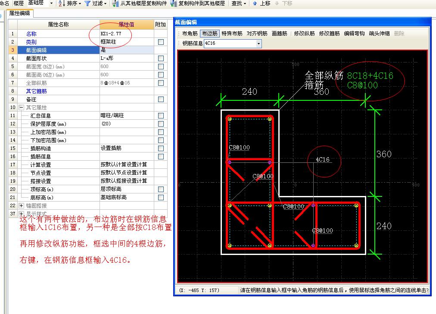Click the 上移 button
The image size is (436, 314).
click(x=262, y=3)
